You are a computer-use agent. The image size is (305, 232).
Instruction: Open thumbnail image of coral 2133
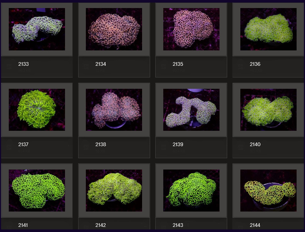[x=37, y=29]
